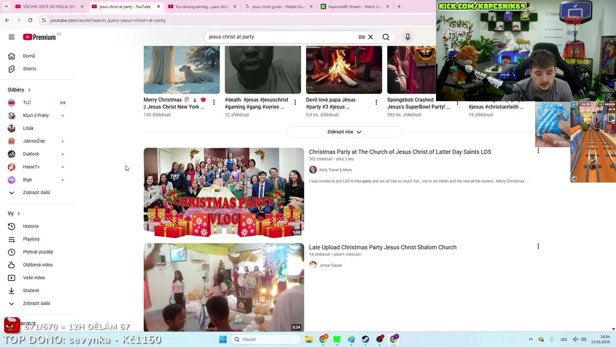
Task: Open Windows Start menu
Action: pos(223,339)
